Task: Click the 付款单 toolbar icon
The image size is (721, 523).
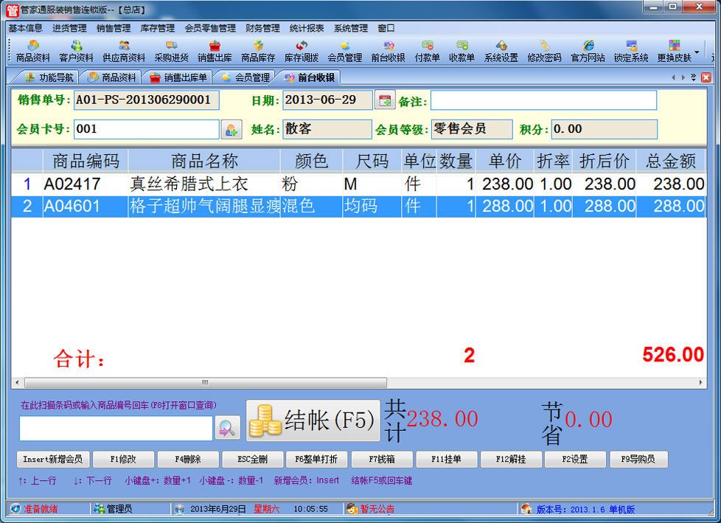Action: pyautogui.click(x=427, y=51)
